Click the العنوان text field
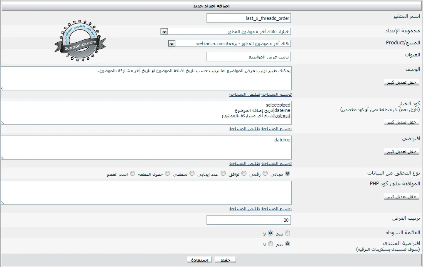 (x=248, y=56)
